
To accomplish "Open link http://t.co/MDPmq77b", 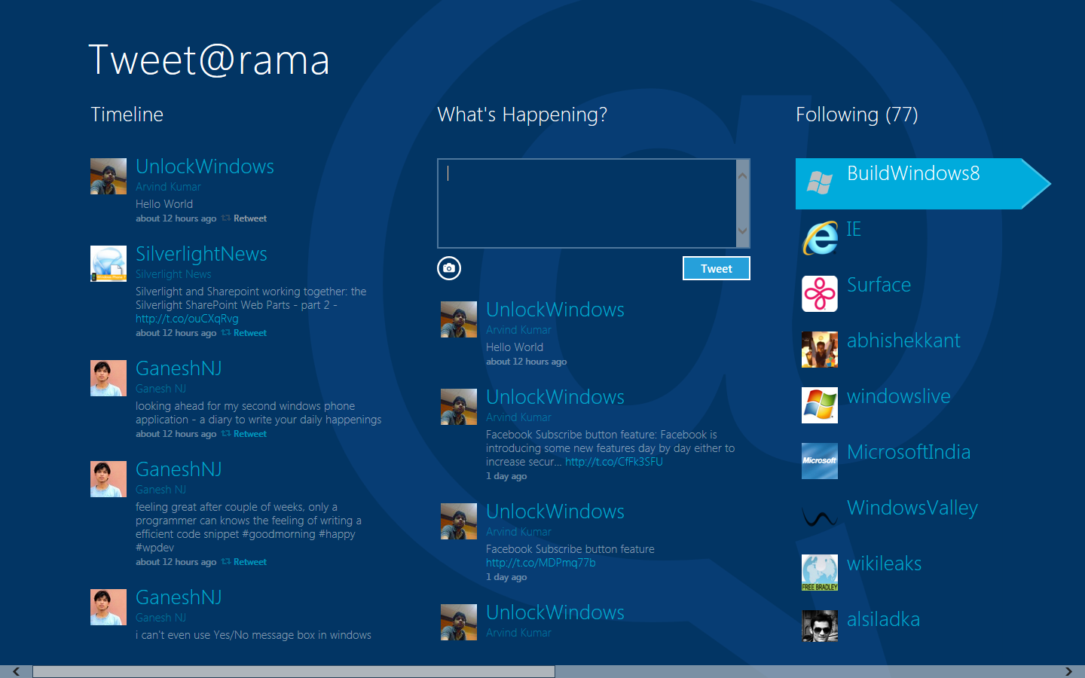I will click(540, 563).
